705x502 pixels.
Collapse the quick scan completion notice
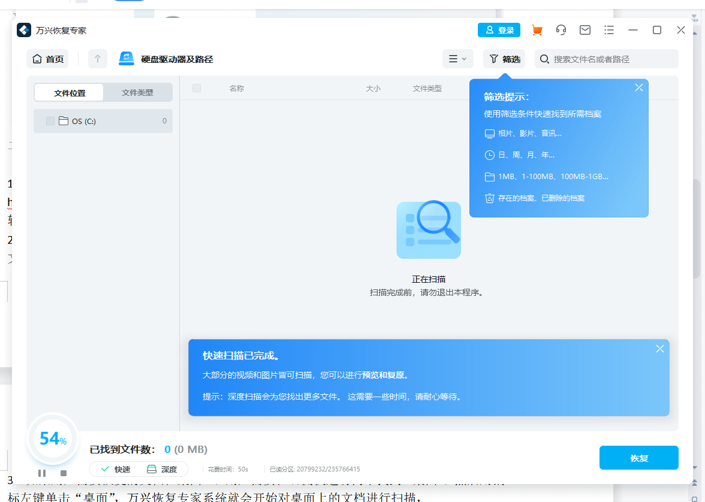click(x=659, y=348)
